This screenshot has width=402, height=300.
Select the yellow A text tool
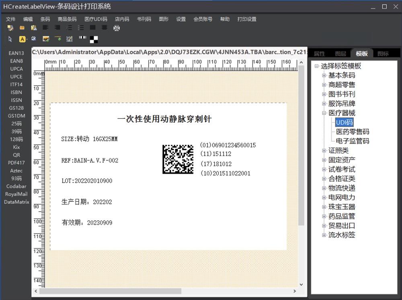pyautogui.click(x=22, y=39)
